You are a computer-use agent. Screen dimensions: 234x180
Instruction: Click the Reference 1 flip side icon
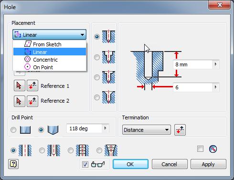click(x=32, y=85)
